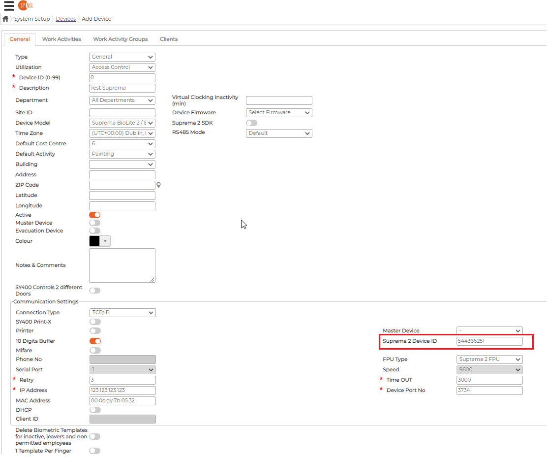Click the Suprema 2 Device ID field
The image size is (548, 457).
(x=489, y=341)
